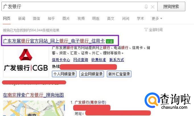Clear the search box with X icon
The height and width of the screenshot is (116, 194).
(x=153, y=7)
